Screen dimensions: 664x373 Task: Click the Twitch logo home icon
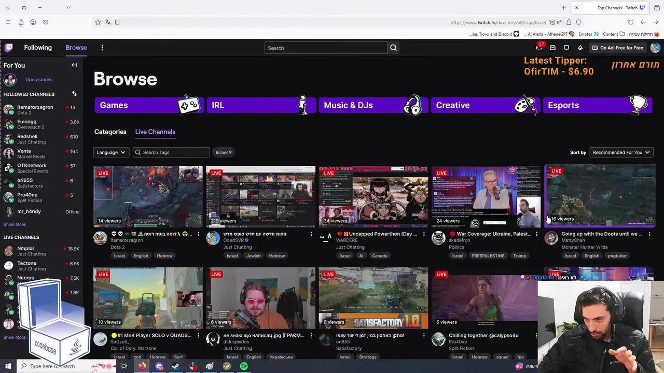pos(9,48)
